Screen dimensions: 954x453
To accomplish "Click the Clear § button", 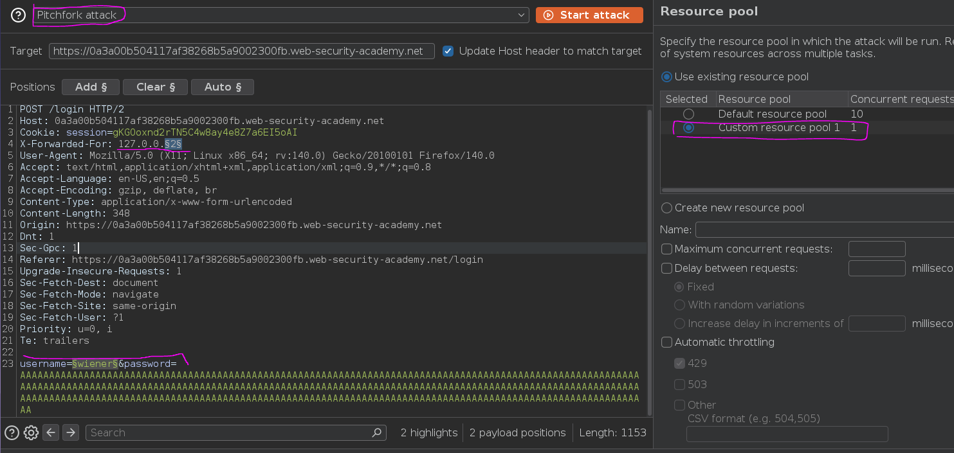I will [x=155, y=87].
